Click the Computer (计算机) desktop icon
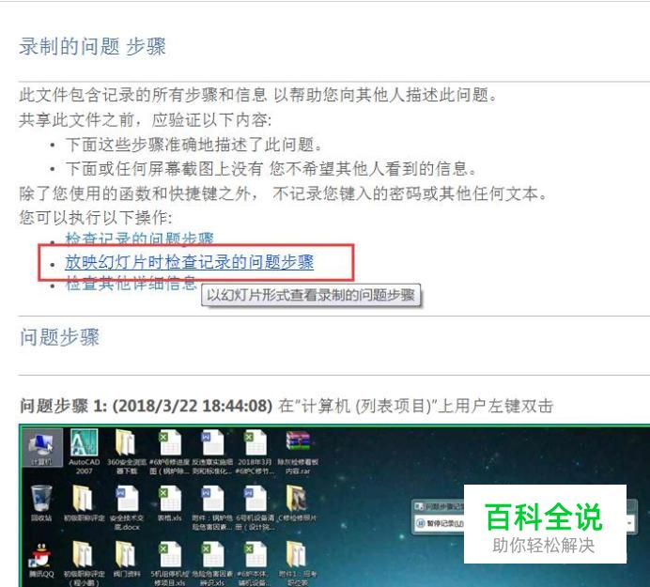 pos(41,448)
